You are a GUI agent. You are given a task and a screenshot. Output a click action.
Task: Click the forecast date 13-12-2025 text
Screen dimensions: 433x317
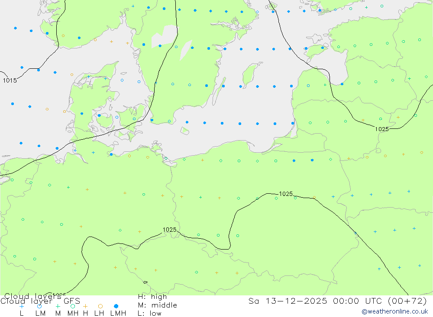pos(296,301)
